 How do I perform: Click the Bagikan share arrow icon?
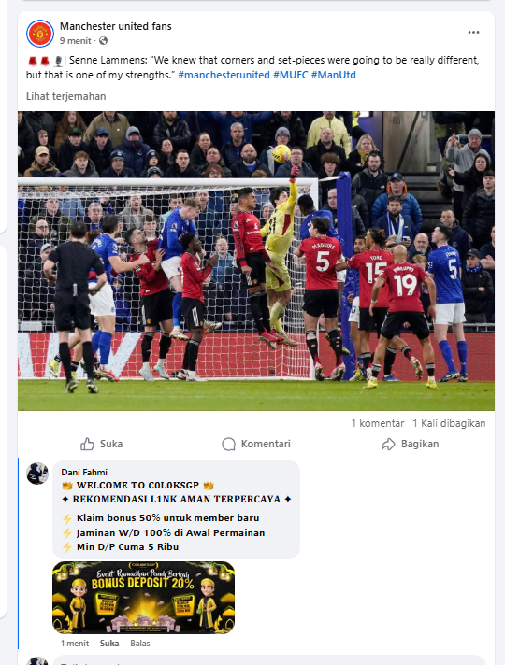tap(388, 444)
